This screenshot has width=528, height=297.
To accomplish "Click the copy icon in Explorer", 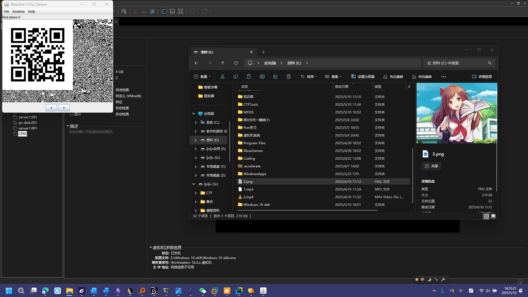I will point(236,77).
